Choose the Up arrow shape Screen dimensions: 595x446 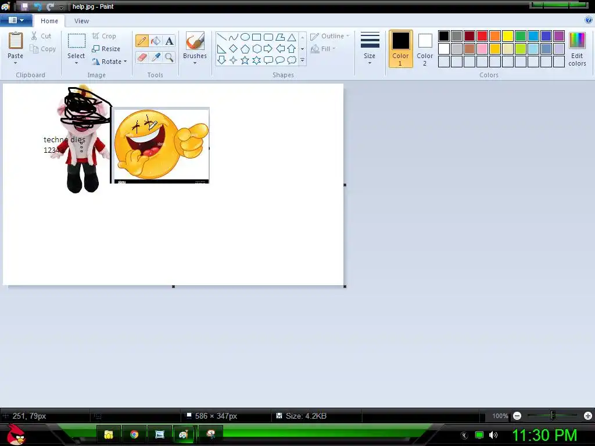tap(292, 49)
